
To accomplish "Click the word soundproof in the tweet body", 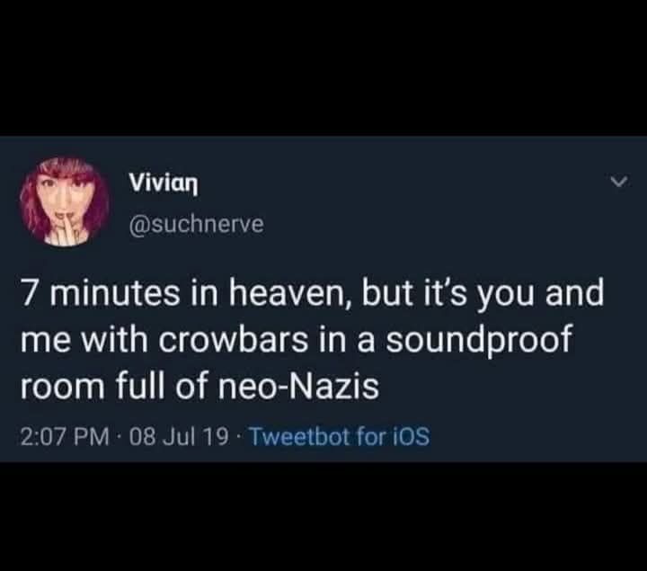I will tap(479, 341).
